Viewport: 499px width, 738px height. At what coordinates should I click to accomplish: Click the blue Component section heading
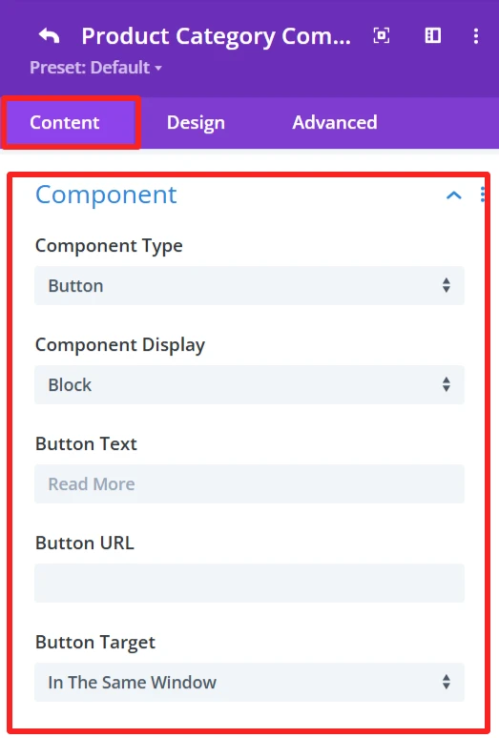pos(106,195)
